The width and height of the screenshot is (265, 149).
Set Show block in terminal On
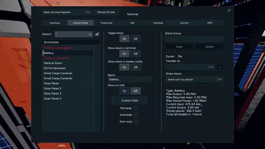124,54
